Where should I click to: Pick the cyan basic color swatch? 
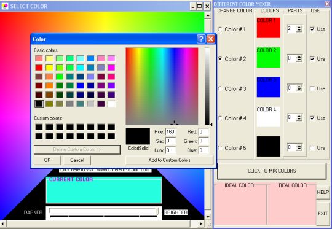[x=81, y=68]
